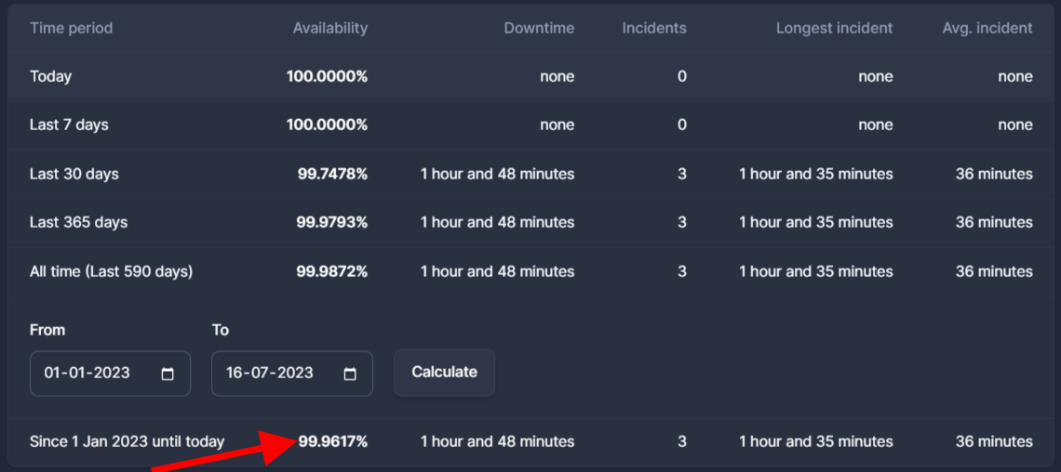Image resolution: width=1061 pixels, height=472 pixels.
Task: Click the 99.9793% availability value
Action: click(x=332, y=222)
